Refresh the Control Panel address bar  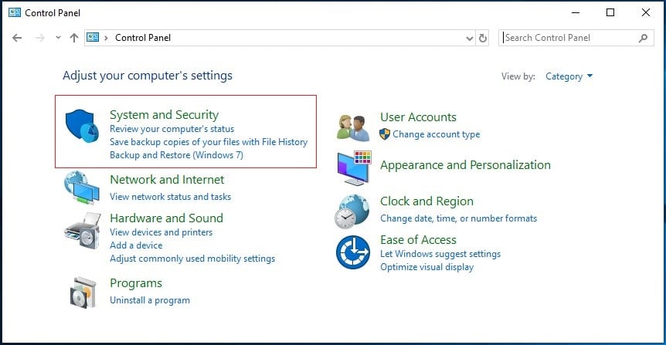pyautogui.click(x=483, y=38)
